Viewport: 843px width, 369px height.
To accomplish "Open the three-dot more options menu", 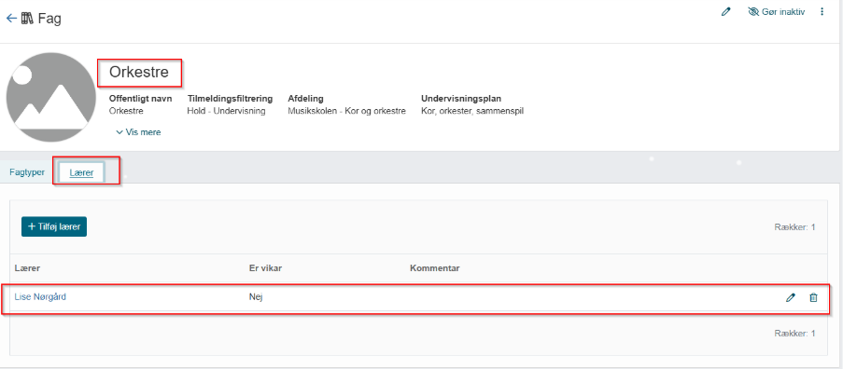I will click(822, 11).
